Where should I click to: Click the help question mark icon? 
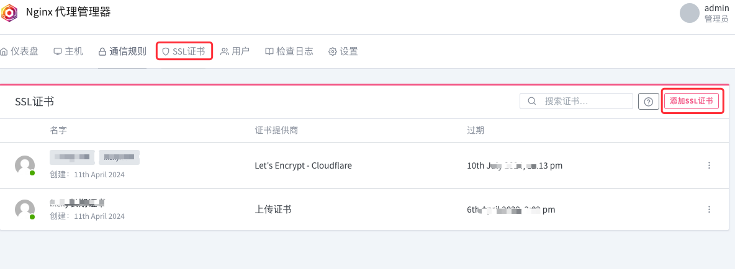point(648,102)
